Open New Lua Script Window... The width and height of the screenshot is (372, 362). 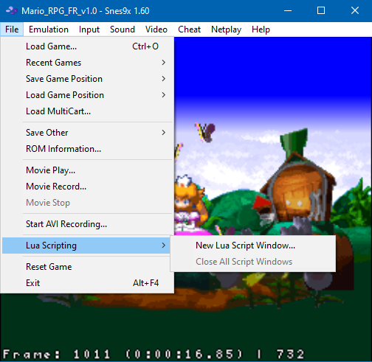253,246
